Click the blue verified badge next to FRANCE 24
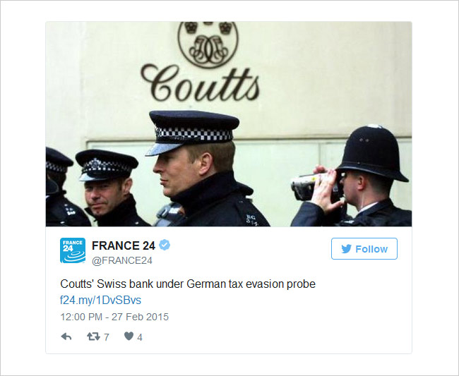The width and height of the screenshot is (459, 376). (165, 245)
